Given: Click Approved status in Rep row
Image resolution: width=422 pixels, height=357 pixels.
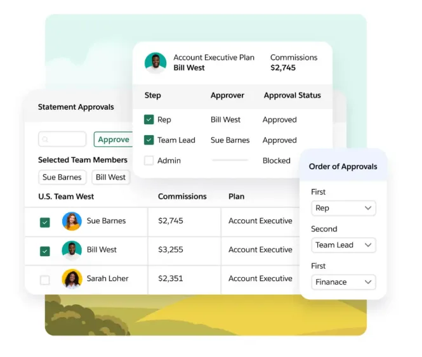Looking at the screenshot, I should point(280,120).
